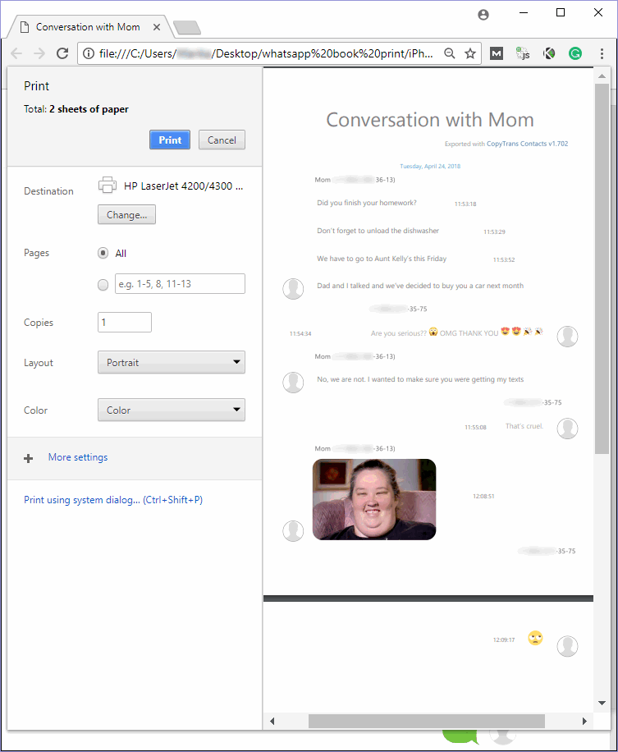Expand More settings section
This screenshot has height=752, width=618.
coord(77,457)
